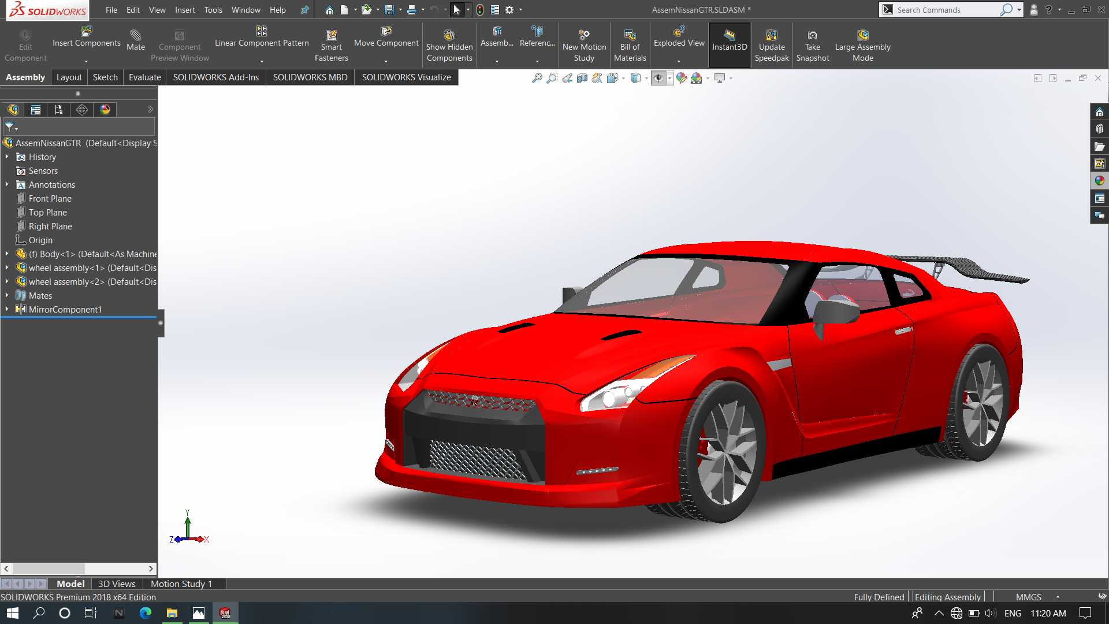This screenshot has height=624, width=1109.
Task: Open the Bill of Materials tool
Action: [630, 46]
